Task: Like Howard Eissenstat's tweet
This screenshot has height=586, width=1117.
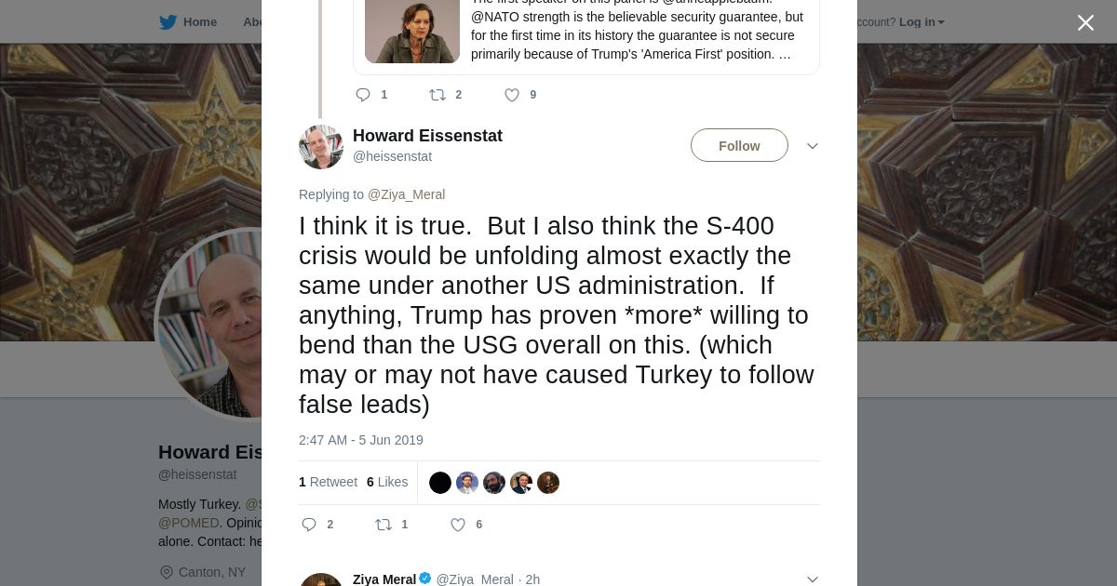Action: coord(458,525)
